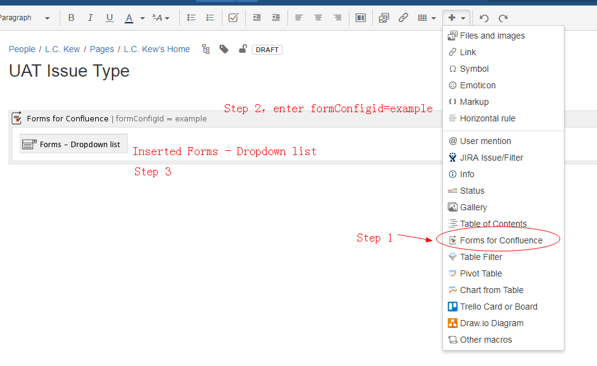Insert an Info macro

coord(503,174)
